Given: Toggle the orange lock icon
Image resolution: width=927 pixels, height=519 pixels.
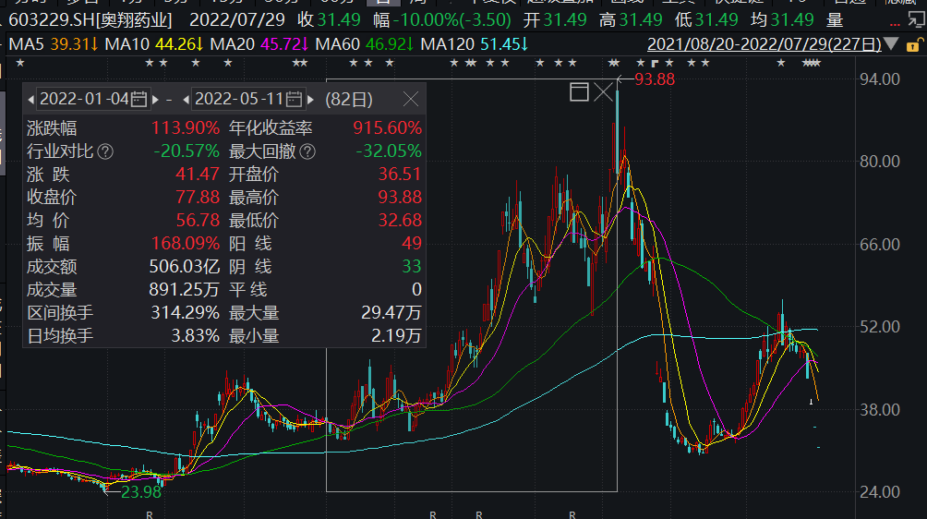Looking at the screenshot, I should [x=913, y=45].
